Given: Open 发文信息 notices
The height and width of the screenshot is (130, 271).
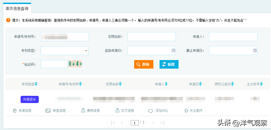Looking at the screenshot, I should (125, 111).
